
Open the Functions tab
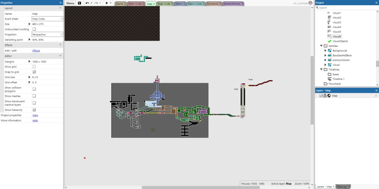click(x=214, y=4)
